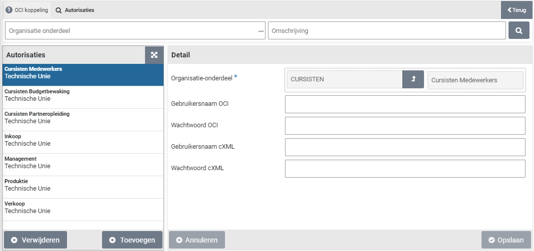Click the magnifier search button
Screen dimensions: 534x251
518,30
